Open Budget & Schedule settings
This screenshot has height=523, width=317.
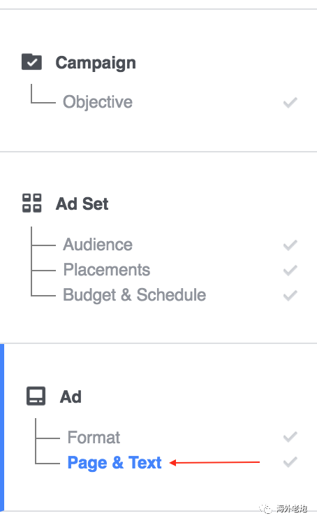point(135,295)
